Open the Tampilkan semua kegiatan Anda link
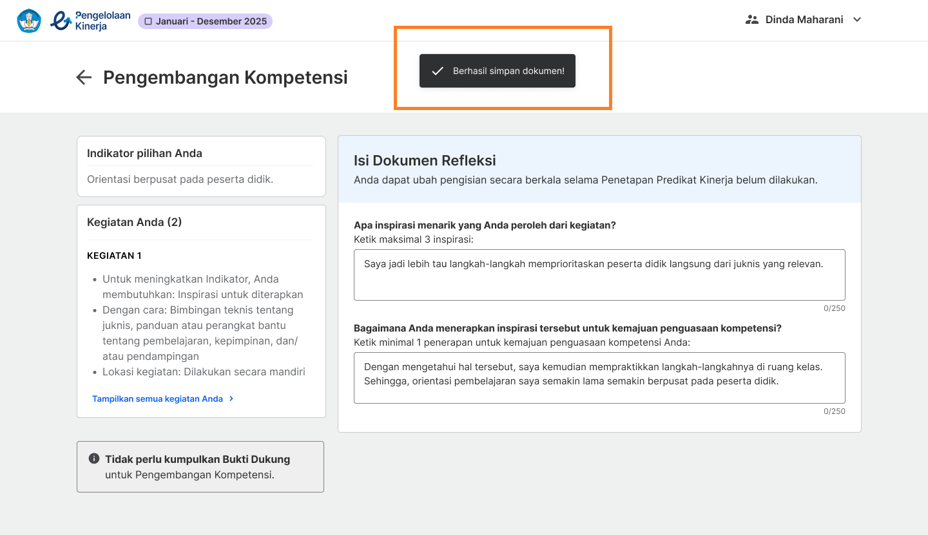This screenshot has width=928, height=535. pos(163,399)
